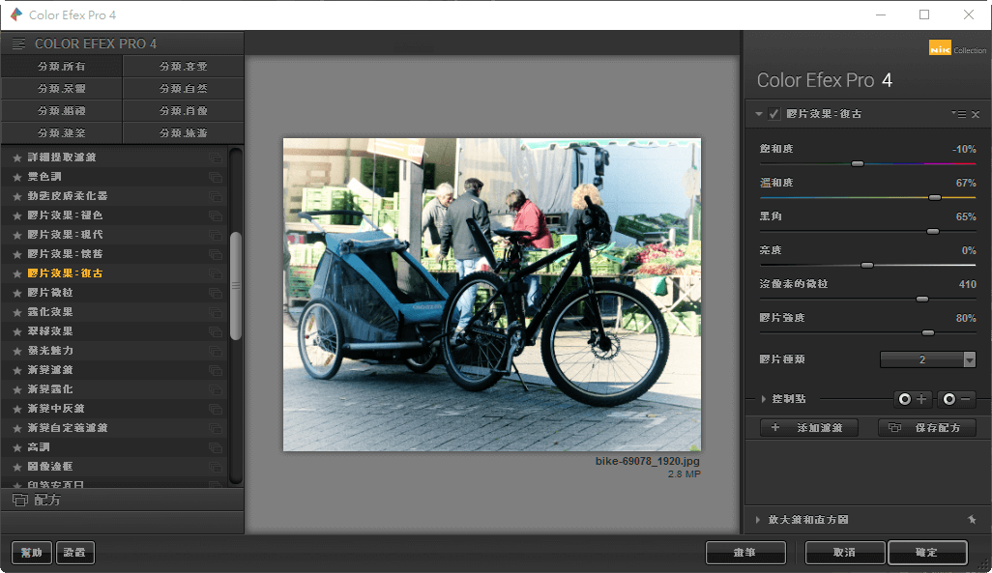Collapse the 膠片效果:復古 panel with its triangle
Image resolution: width=992 pixels, height=573 pixels.
click(x=758, y=113)
